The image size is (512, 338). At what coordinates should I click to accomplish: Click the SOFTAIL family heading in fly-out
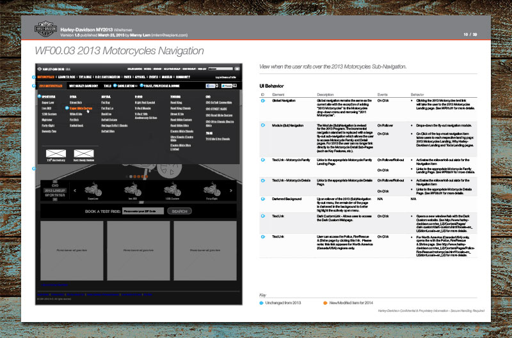click(x=106, y=97)
